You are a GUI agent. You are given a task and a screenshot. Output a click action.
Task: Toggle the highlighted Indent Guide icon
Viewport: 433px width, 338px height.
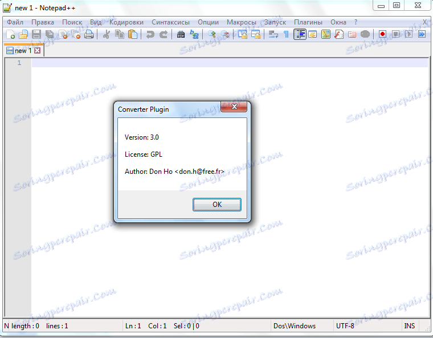300,35
